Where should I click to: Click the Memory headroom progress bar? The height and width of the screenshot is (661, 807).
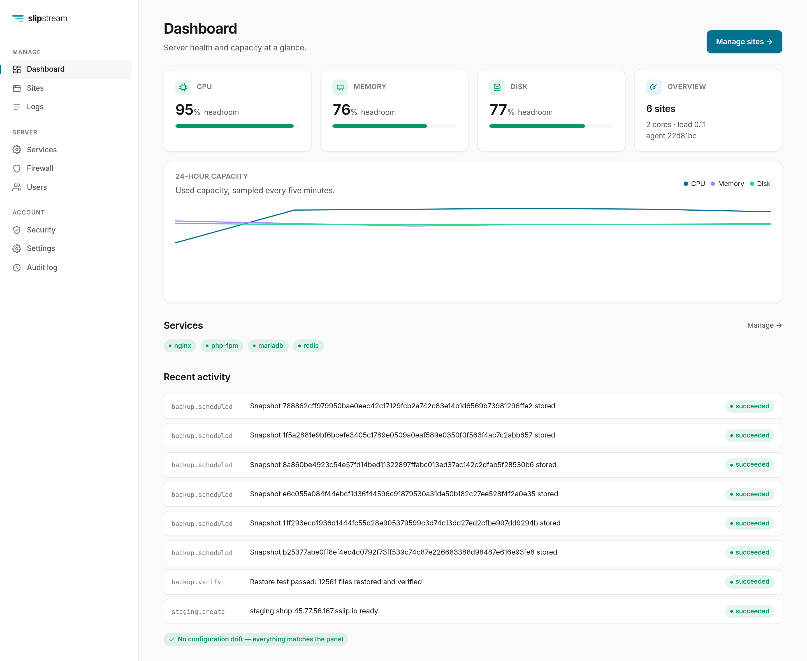coord(395,126)
